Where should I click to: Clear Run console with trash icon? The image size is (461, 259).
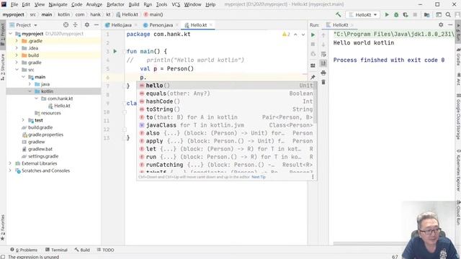(323, 82)
